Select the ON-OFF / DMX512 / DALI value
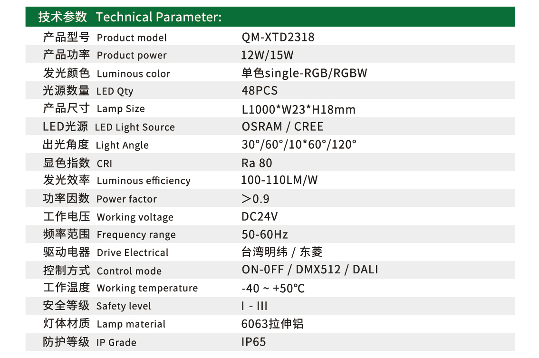The image size is (539, 358). pyautogui.click(x=310, y=270)
